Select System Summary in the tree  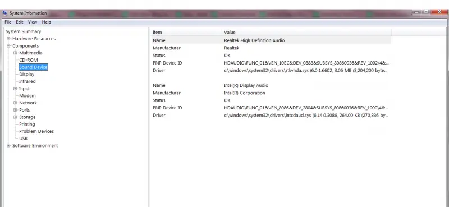[x=23, y=31]
